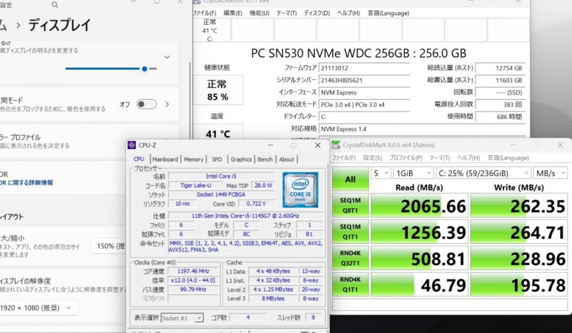The image size is (572, 333).
Task: Open the 150% scale dropdown
Action: pyautogui.click(x=109, y=246)
